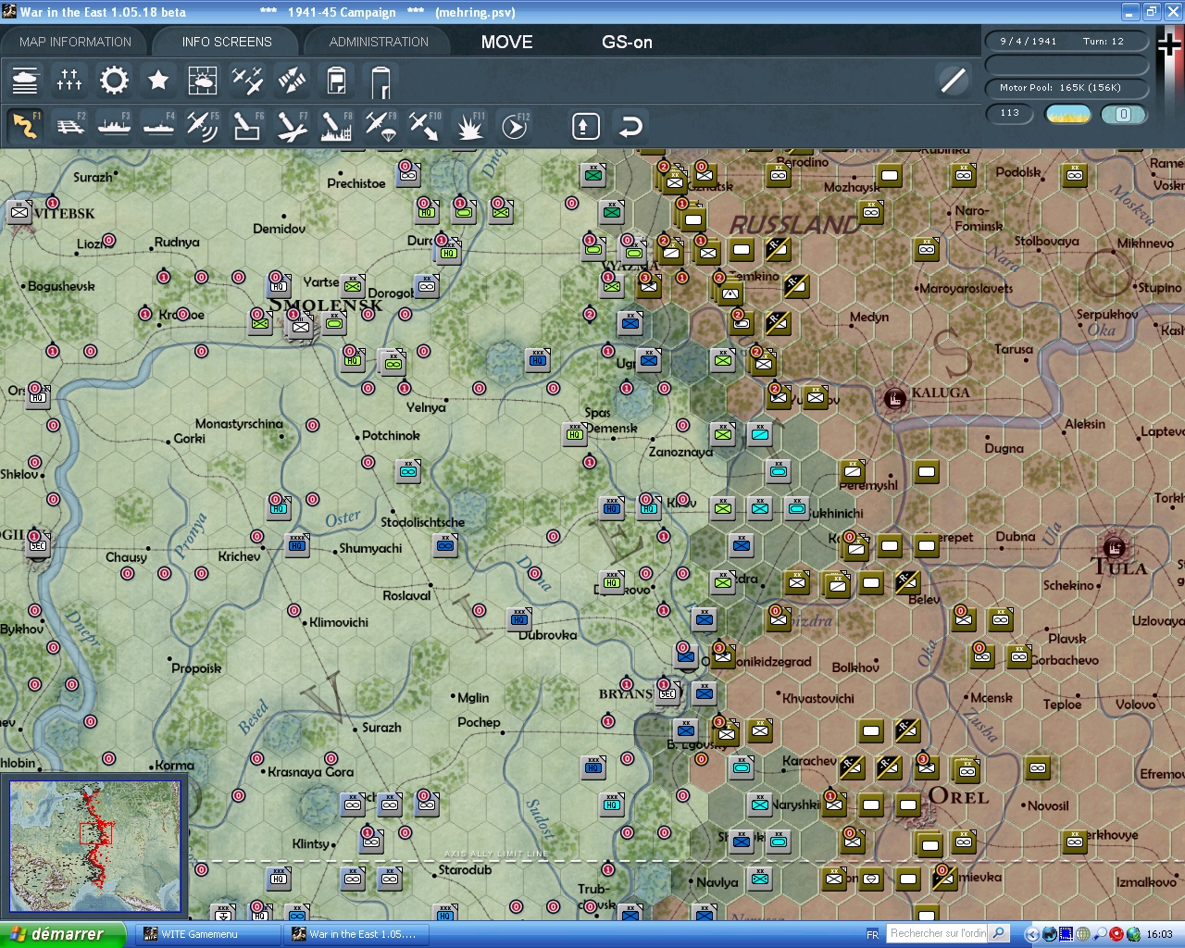
Task: Open the weather map icon
Action: tap(203, 81)
